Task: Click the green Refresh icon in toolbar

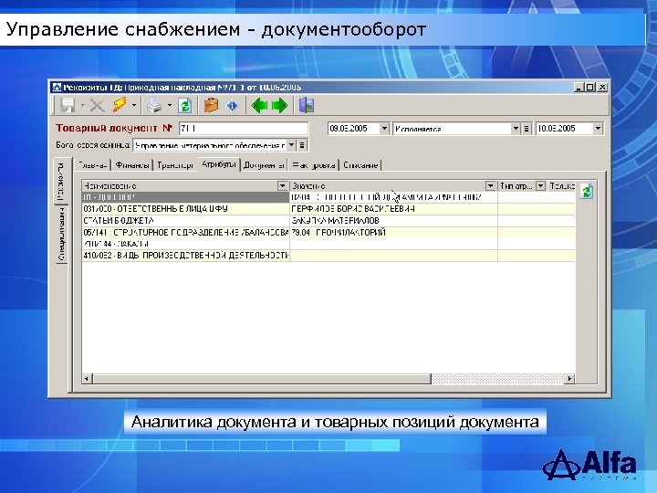Action: [184, 105]
